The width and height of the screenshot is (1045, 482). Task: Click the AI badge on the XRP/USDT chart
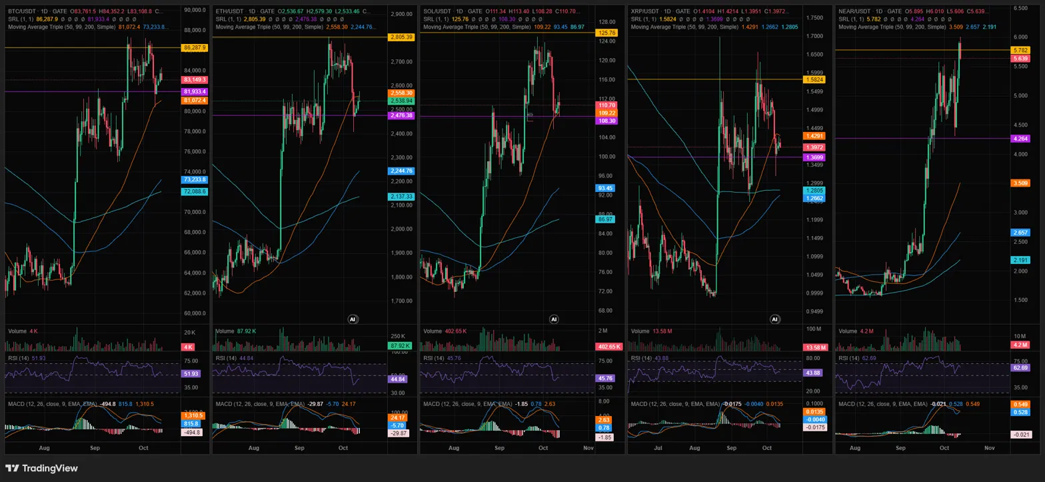pos(775,319)
